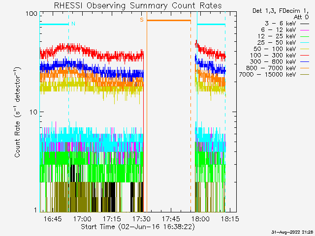Click the yellow line swatch for 50 - 100 keV
Viewport: 315px width, 236px height.
tap(305, 49)
